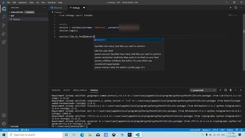Open the Mail app from the taskbar
This screenshot has width=245, height=138.
point(98,135)
